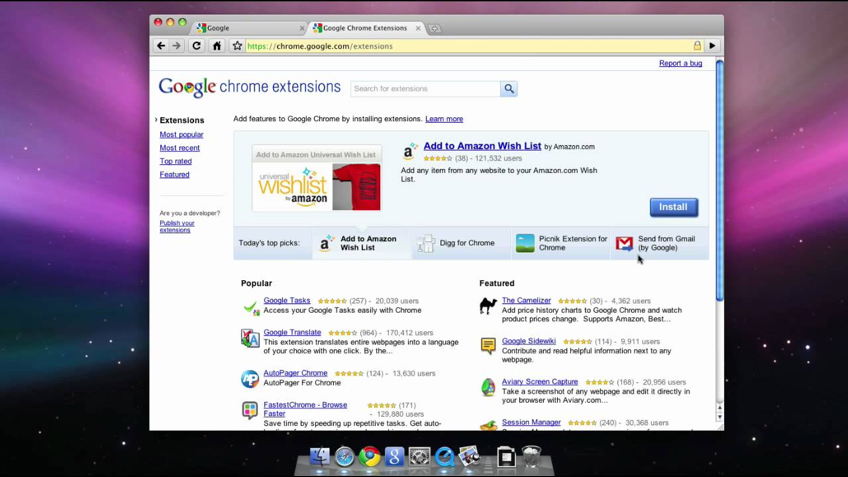This screenshot has width=848, height=477.
Task: Open System Preferences from the dock
Action: point(419,456)
